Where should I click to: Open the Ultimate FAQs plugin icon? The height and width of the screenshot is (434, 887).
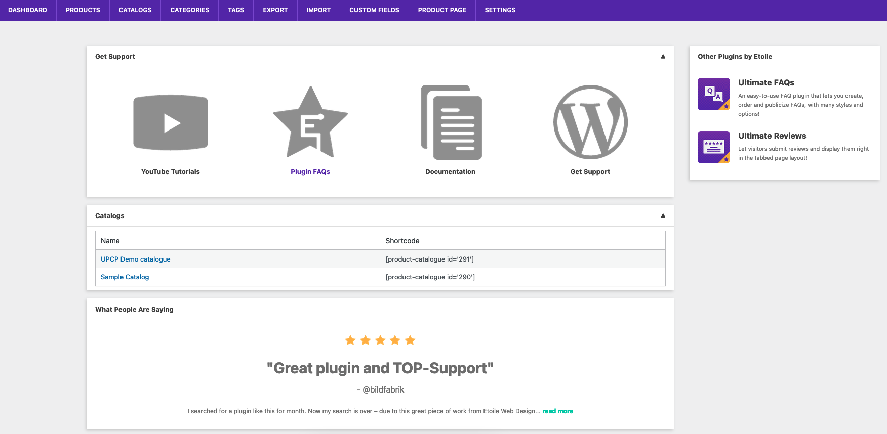(714, 94)
